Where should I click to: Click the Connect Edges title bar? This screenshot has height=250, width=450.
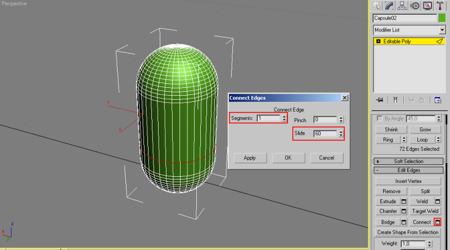pyautogui.click(x=289, y=98)
